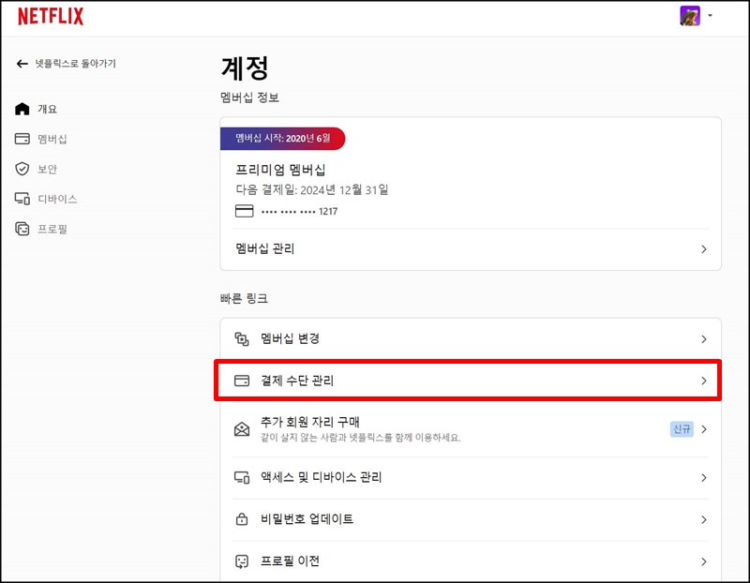Click the chevron on 추가 회원 자리 구매 row
The image size is (750, 583).
pyautogui.click(x=704, y=429)
